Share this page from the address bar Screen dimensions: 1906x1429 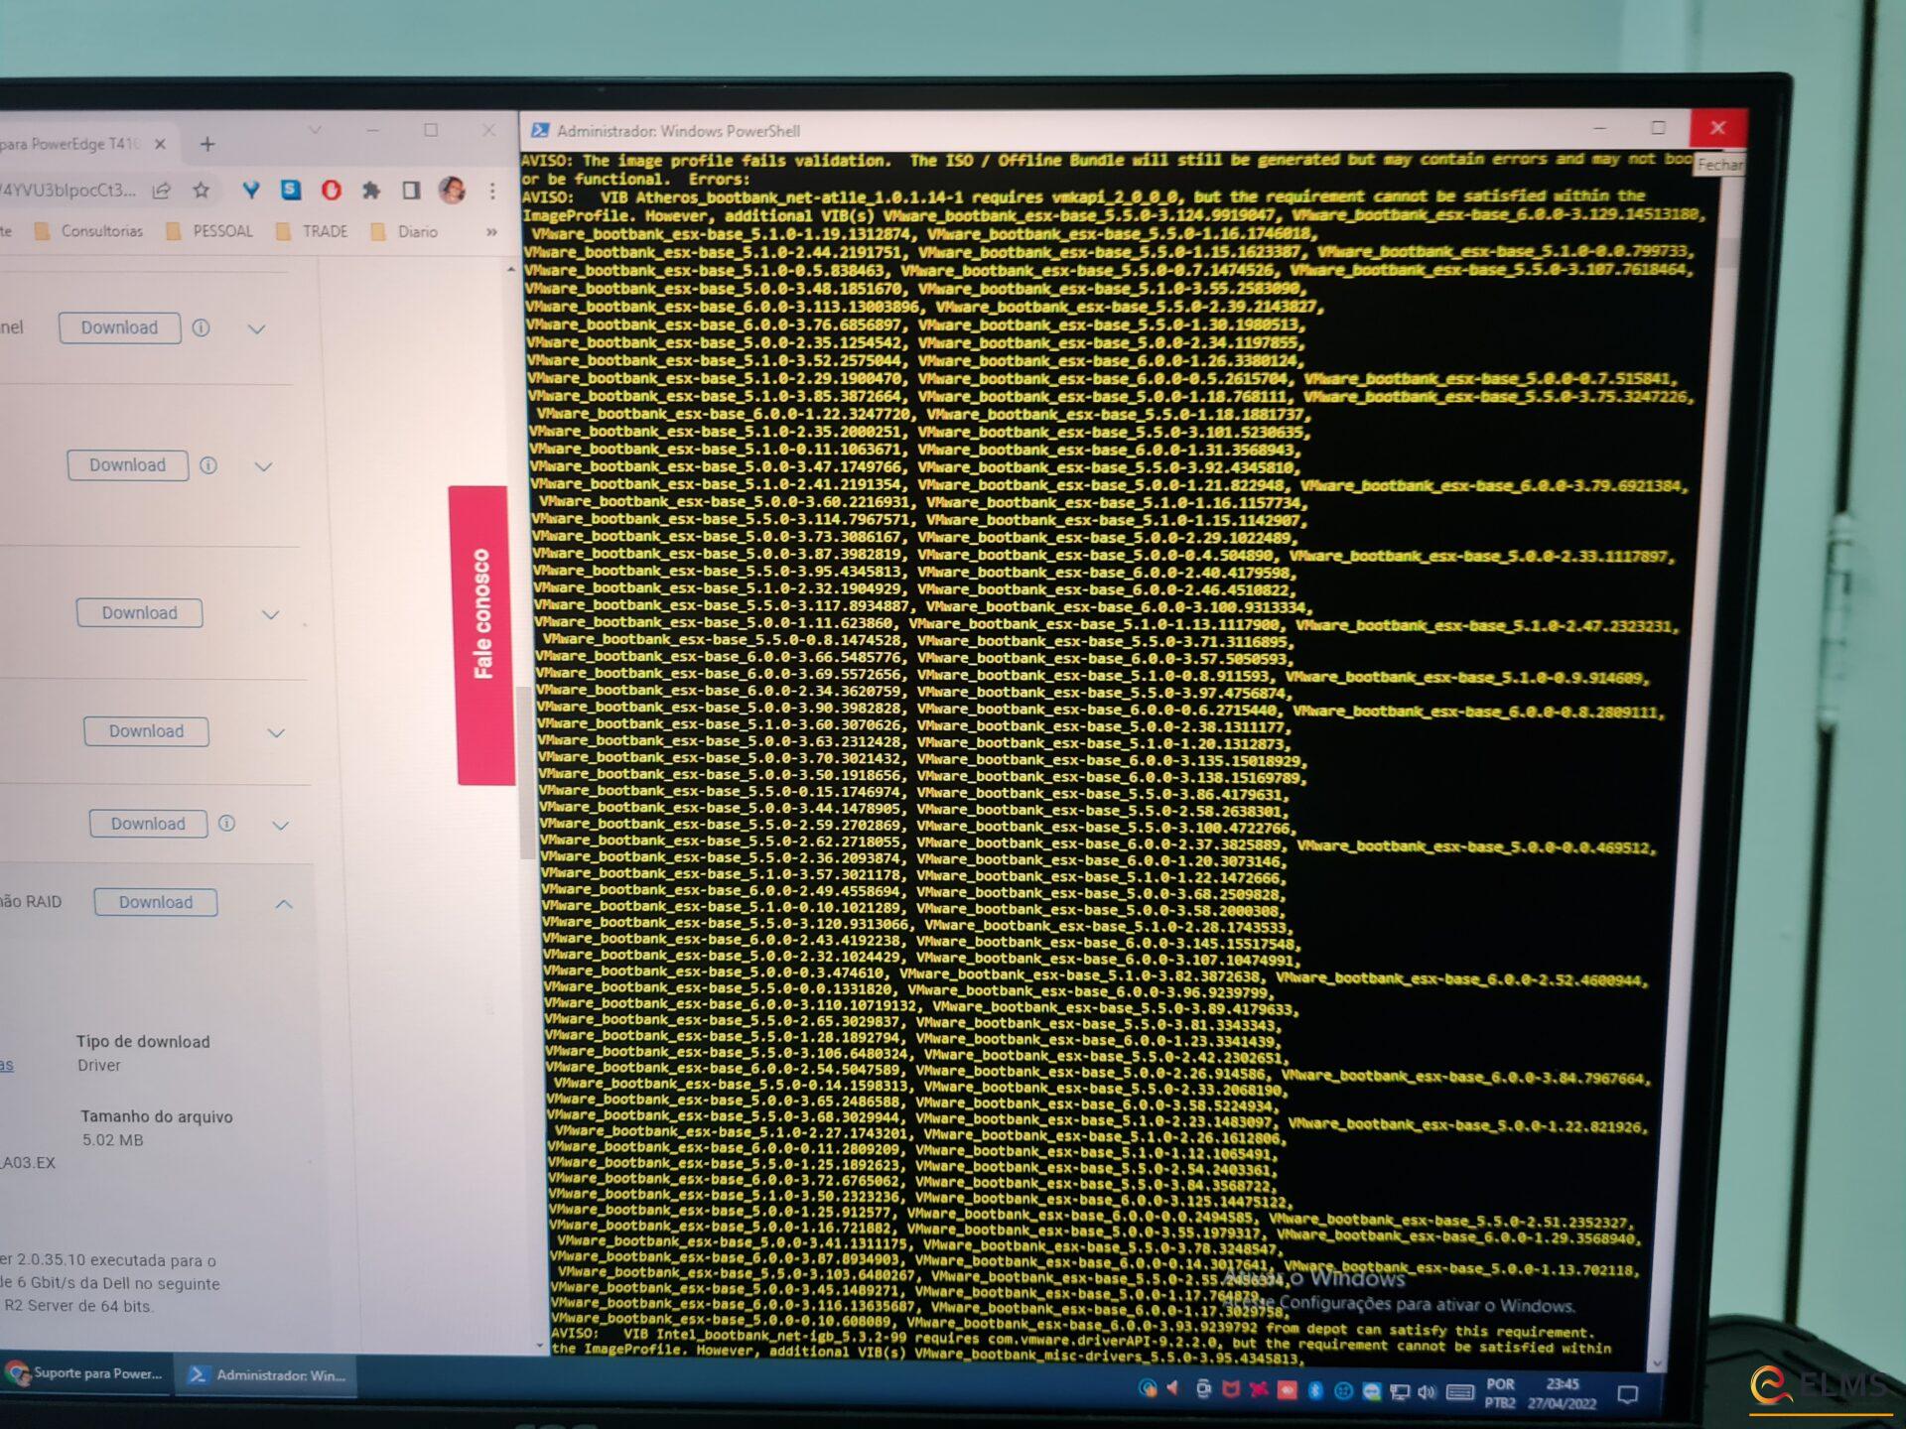coord(162,191)
